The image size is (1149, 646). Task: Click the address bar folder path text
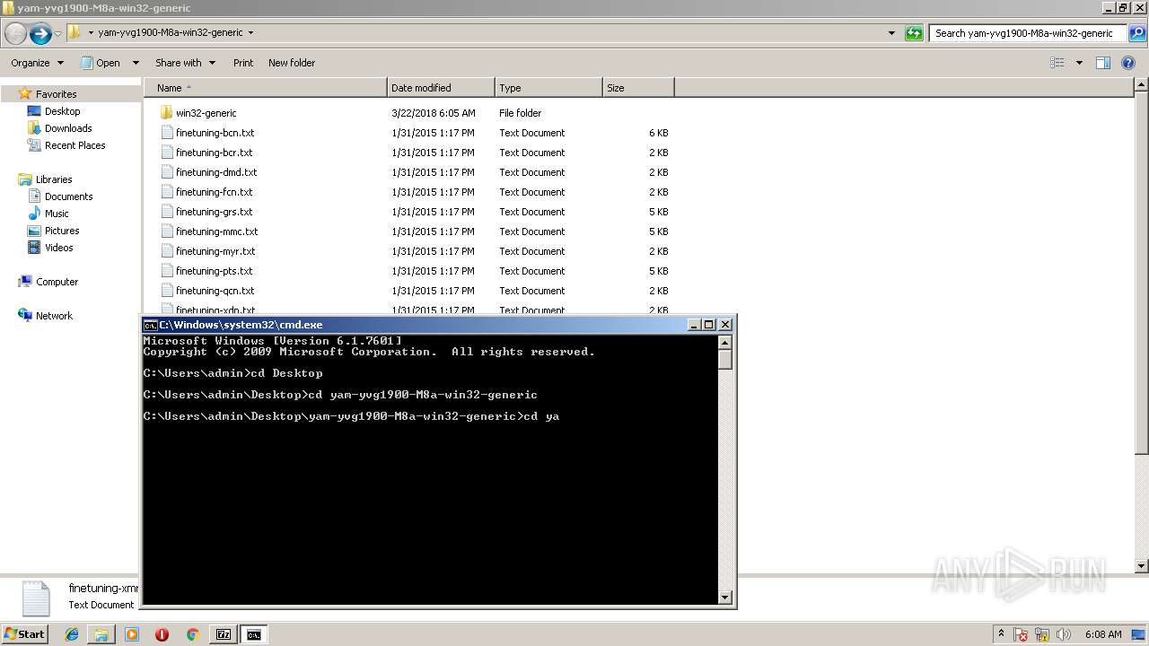pos(170,32)
